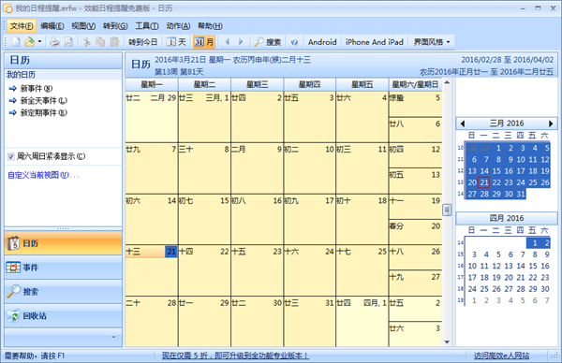
Task: Click the sidebar splitter grip dots
Action: click(x=63, y=228)
